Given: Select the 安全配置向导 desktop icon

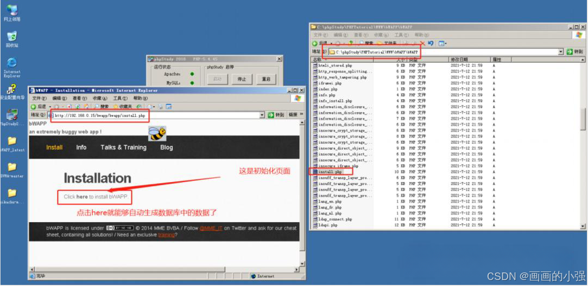Looking at the screenshot, I should coord(12,92).
